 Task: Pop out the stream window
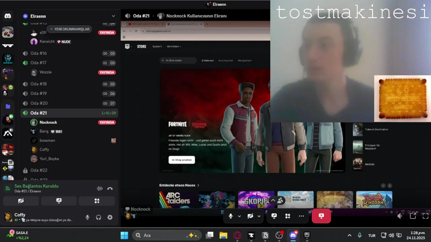coord(413,216)
